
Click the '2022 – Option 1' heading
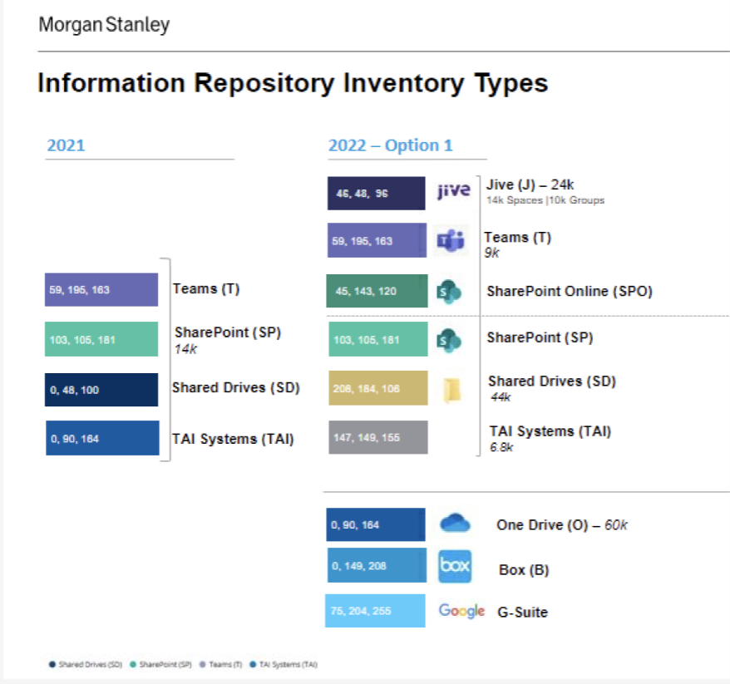(x=390, y=145)
